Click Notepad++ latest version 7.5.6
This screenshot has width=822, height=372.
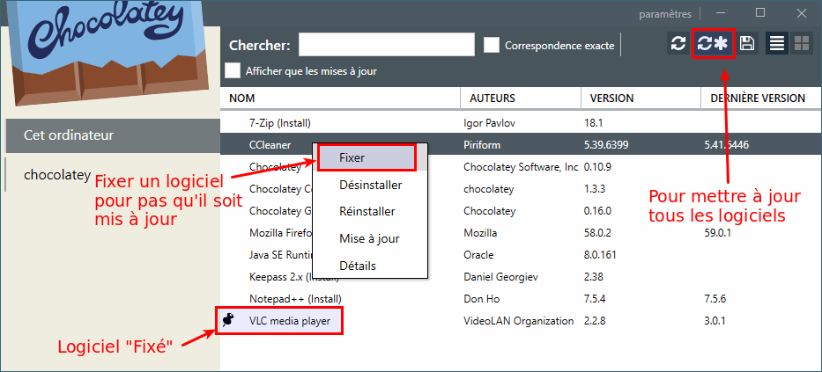(x=715, y=299)
